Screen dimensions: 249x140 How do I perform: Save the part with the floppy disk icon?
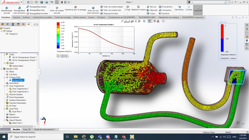41,2
